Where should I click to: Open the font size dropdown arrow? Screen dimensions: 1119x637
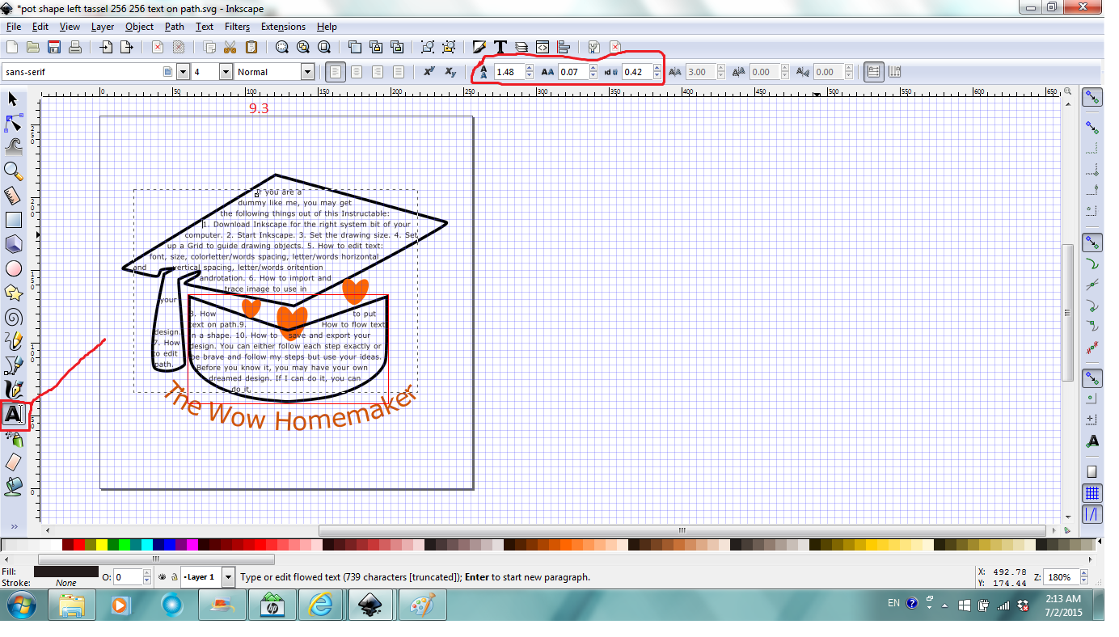coord(226,72)
